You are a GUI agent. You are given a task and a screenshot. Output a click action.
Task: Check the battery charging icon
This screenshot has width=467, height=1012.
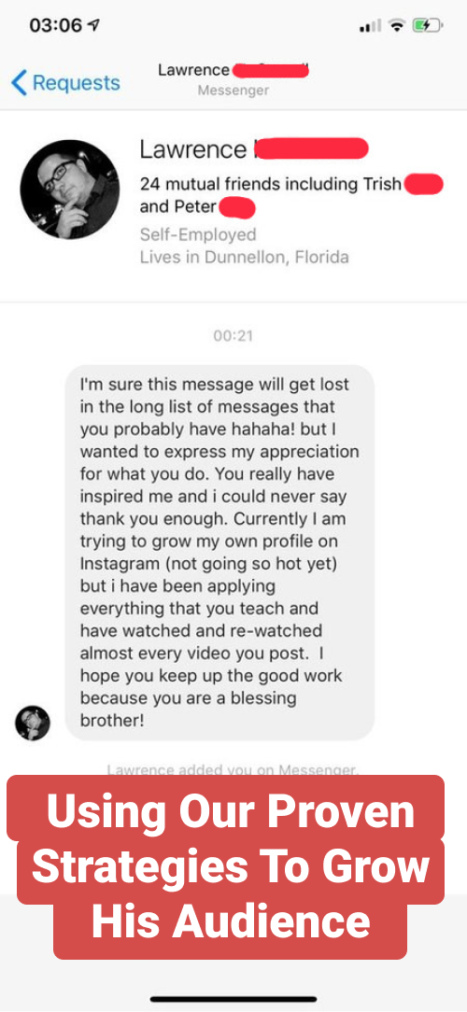(x=428, y=26)
